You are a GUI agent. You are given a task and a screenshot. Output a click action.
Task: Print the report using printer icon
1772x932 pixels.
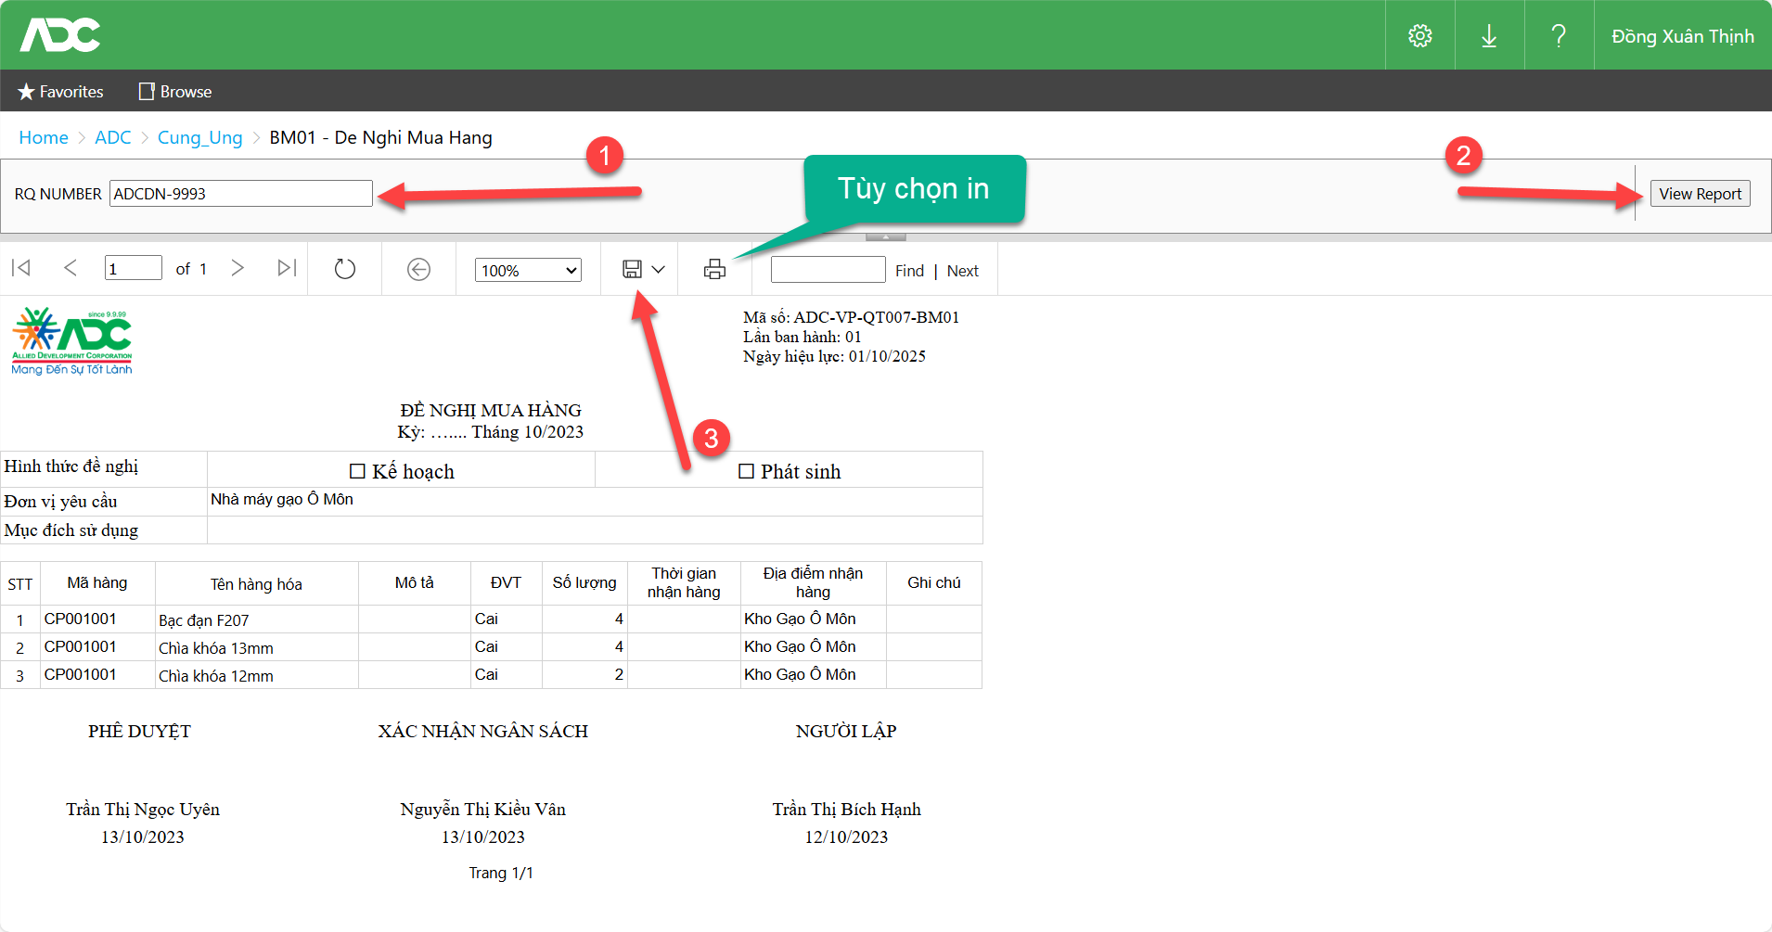[714, 270]
